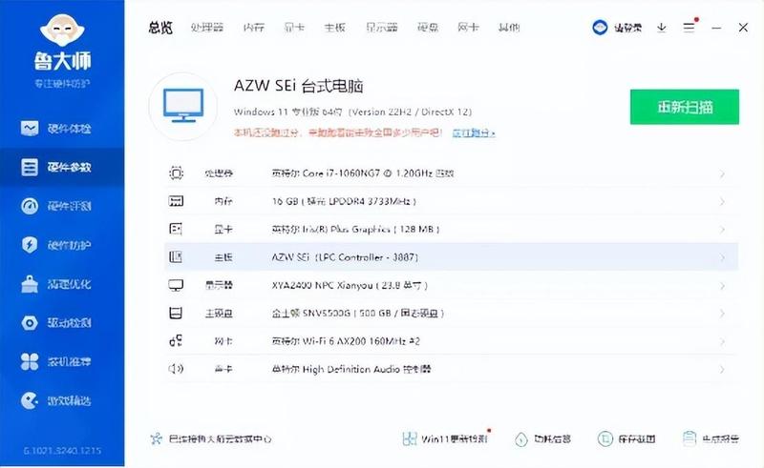Click the version number 6.1021.3240.1215
764x468 pixels.
pyautogui.click(x=62, y=451)
